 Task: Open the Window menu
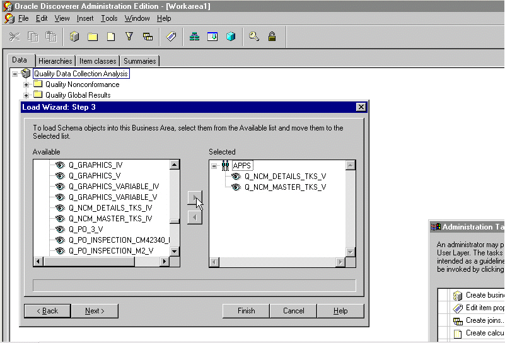137,18
